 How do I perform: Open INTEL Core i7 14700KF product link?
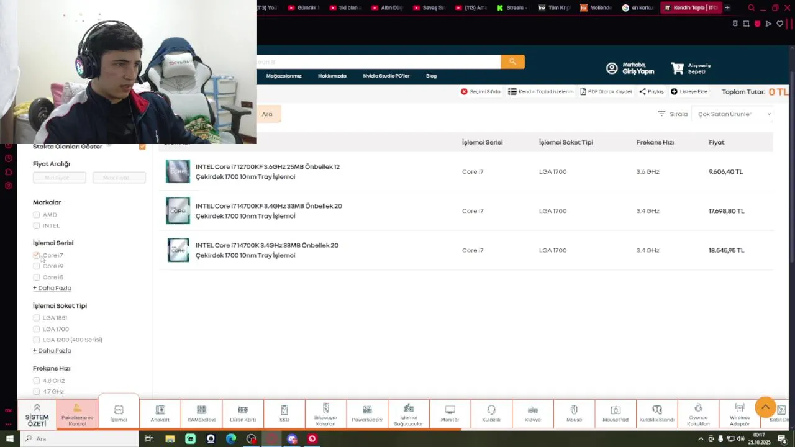pyautogui.click(x=269, y=211)
